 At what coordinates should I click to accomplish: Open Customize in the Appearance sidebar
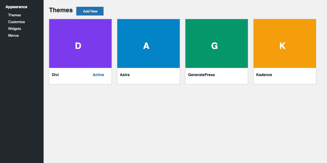pos(16,22)
